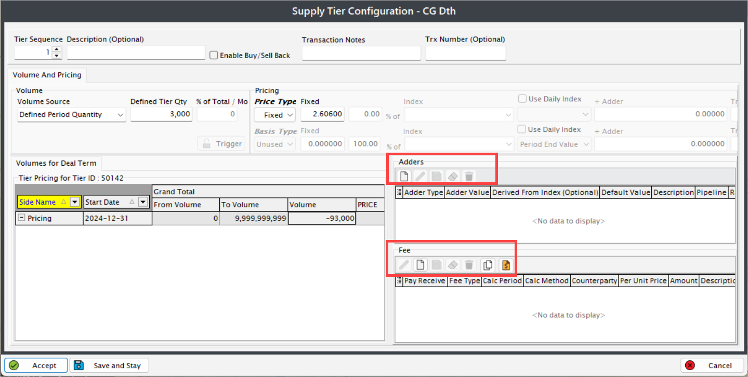The image size is (748, 377).
Task: Click the Save and Stay button
Action: coord(109,365)
